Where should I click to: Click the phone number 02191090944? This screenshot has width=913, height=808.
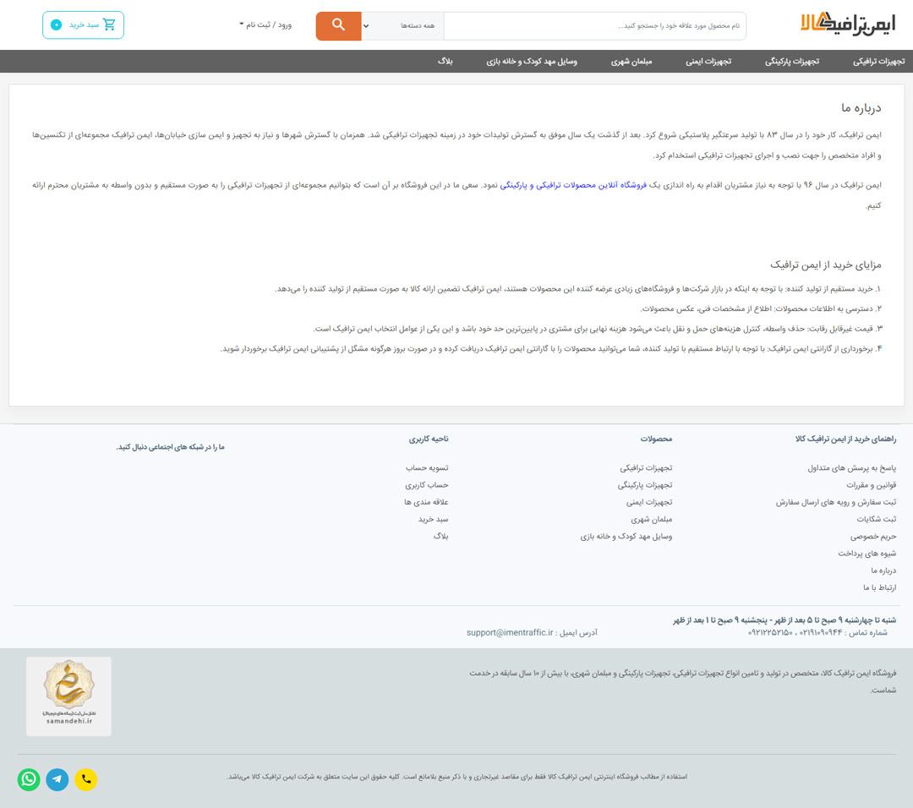tap(821, 633)
